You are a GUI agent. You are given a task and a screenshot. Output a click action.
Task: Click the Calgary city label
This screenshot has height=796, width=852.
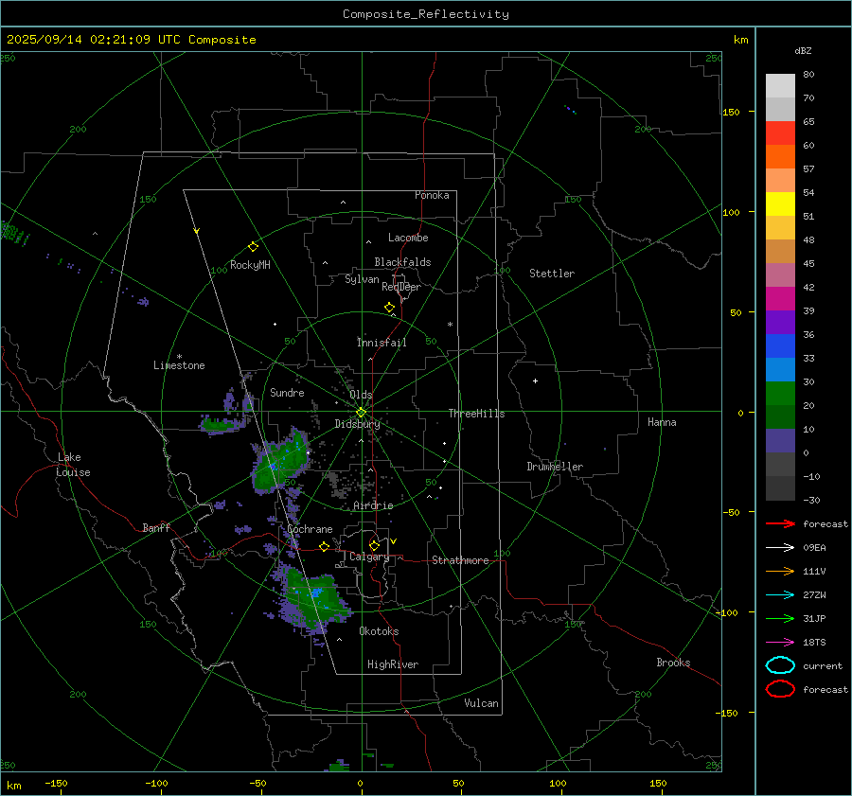(x=369, y=557)
